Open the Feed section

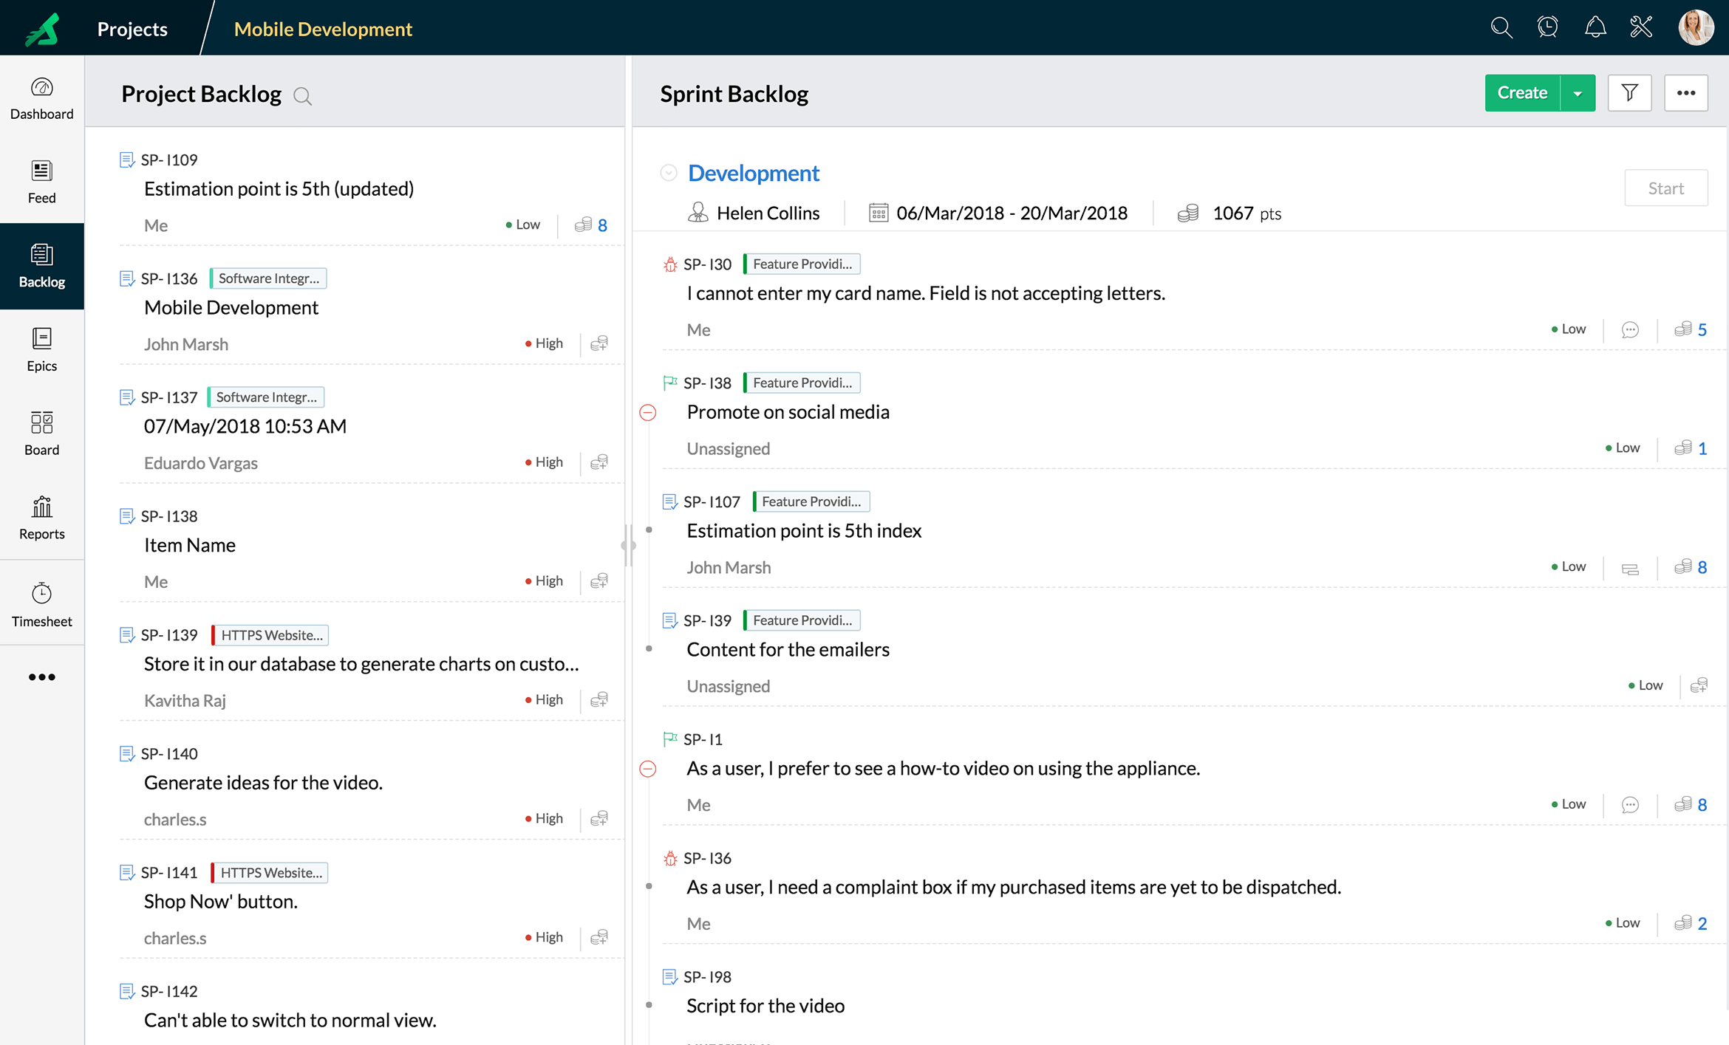point(42,182)
